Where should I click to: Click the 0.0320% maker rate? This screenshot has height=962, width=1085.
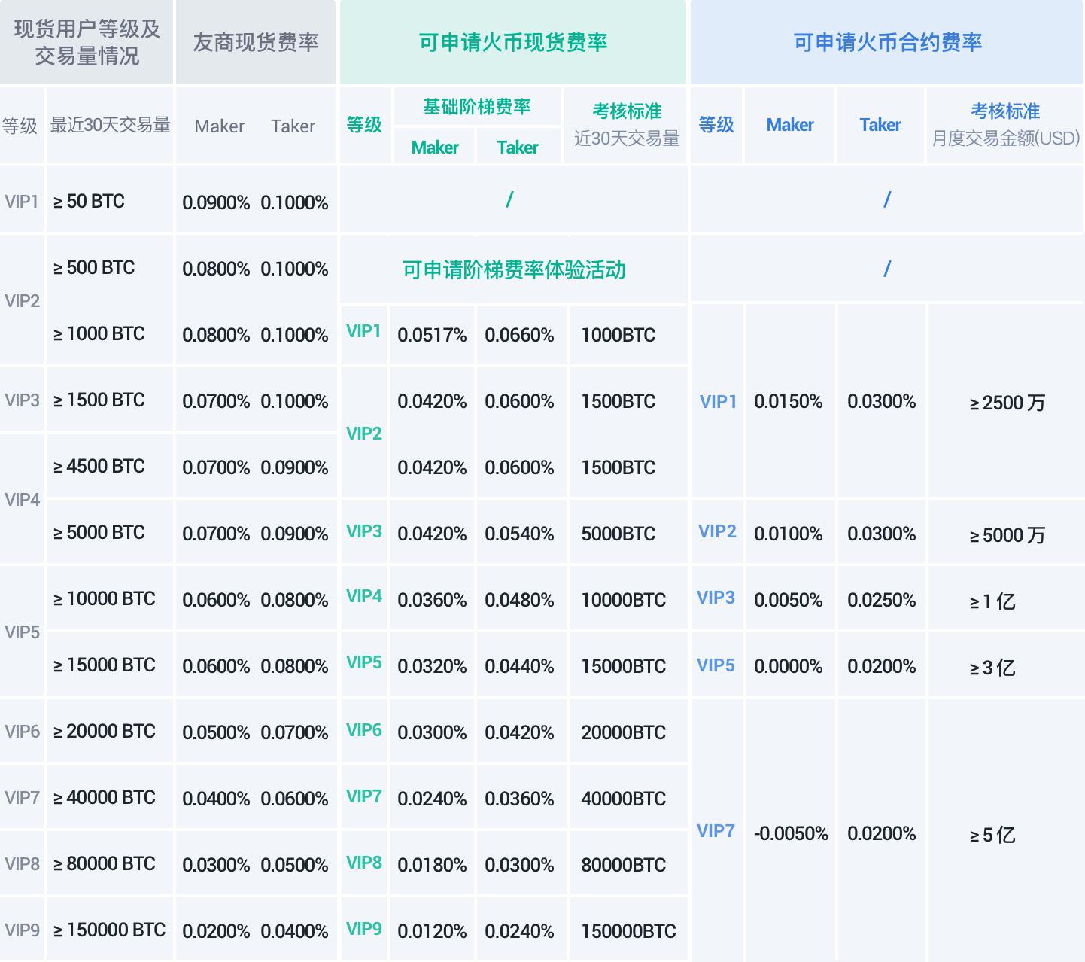(432, 666)
